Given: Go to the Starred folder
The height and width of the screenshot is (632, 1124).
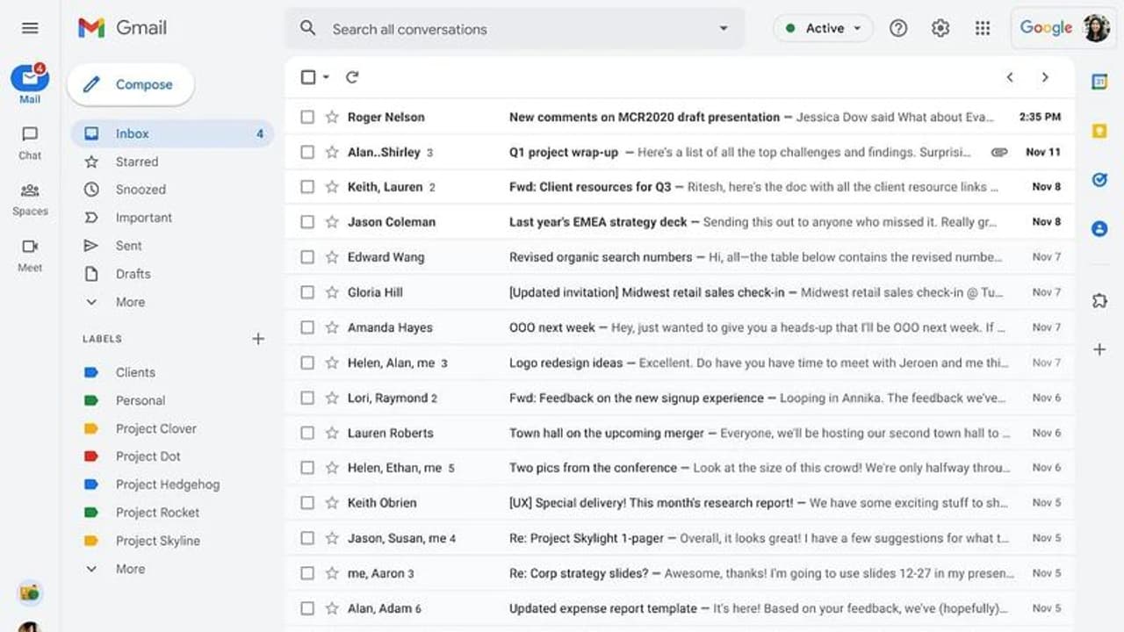Looking at the screenshot, I should click(137, 162).
